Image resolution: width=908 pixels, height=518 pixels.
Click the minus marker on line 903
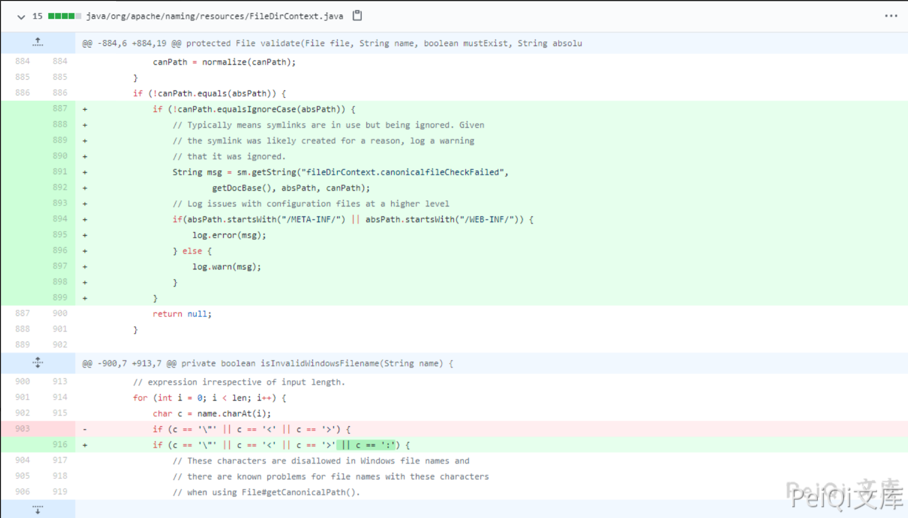[x=85, y=429]
